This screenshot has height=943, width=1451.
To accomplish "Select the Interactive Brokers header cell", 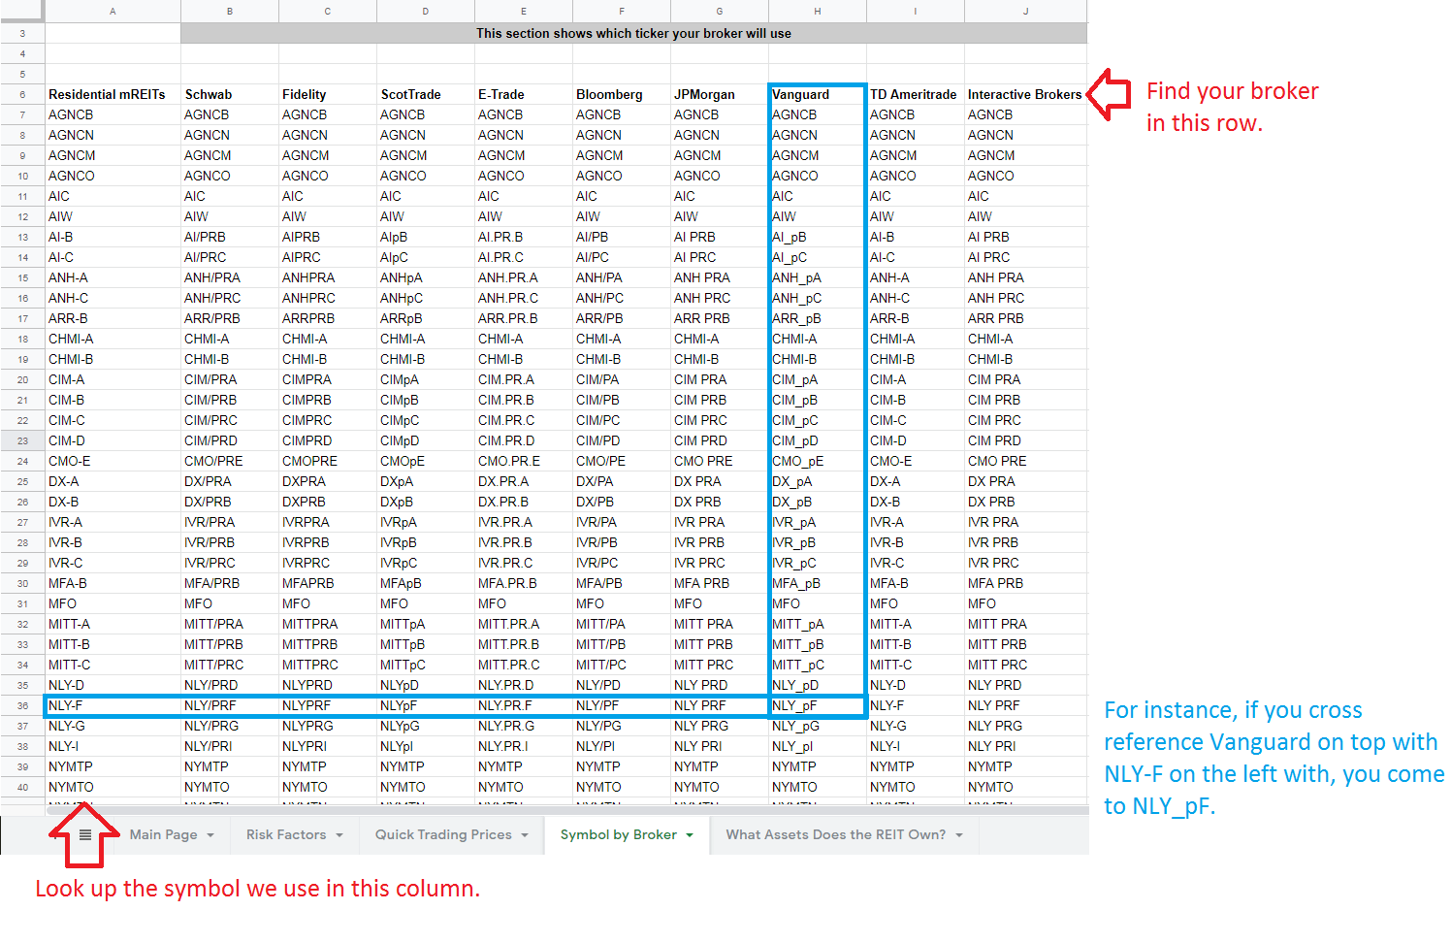I will click(1026, 95).
